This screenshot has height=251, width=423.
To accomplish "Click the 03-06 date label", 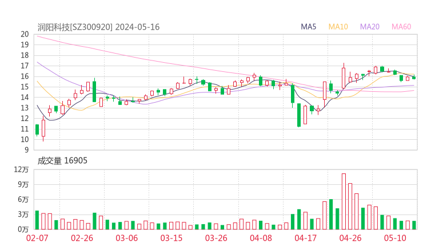I will click(127, 238).
